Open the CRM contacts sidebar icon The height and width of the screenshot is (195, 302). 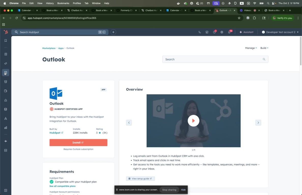coord(6,54)
